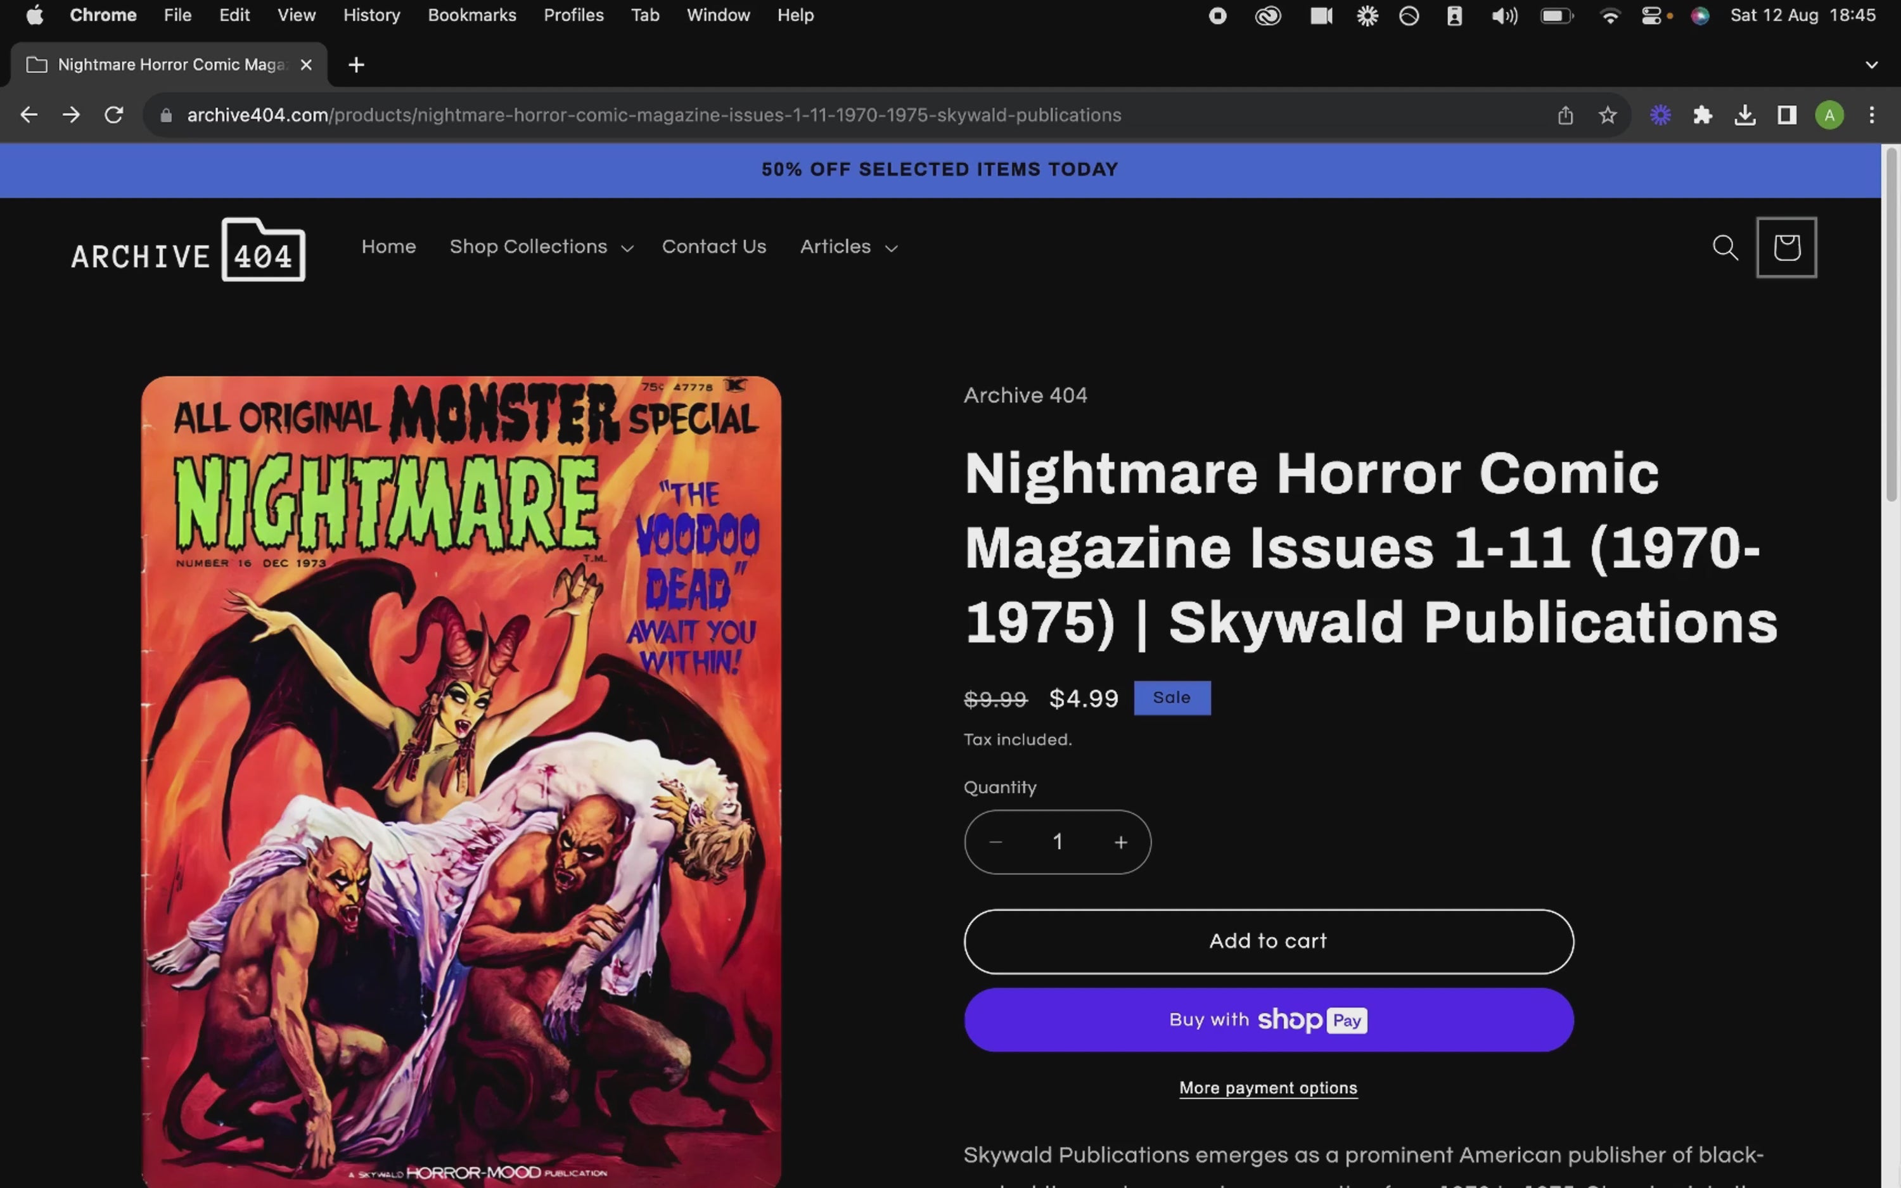
Task: Open the side panel icon
Action: tap(1787, 115)
